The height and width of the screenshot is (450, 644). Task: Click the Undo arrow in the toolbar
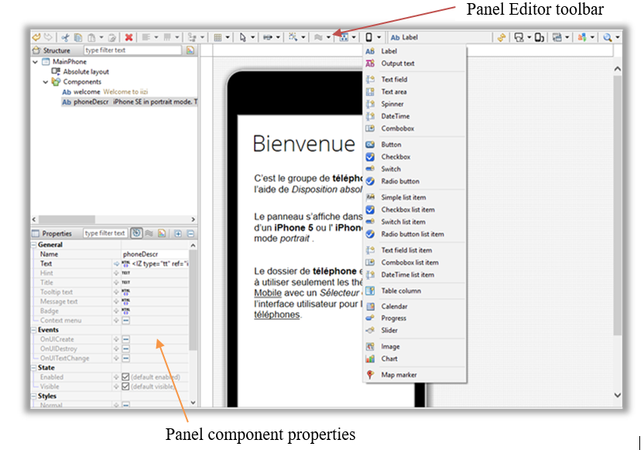36,37
